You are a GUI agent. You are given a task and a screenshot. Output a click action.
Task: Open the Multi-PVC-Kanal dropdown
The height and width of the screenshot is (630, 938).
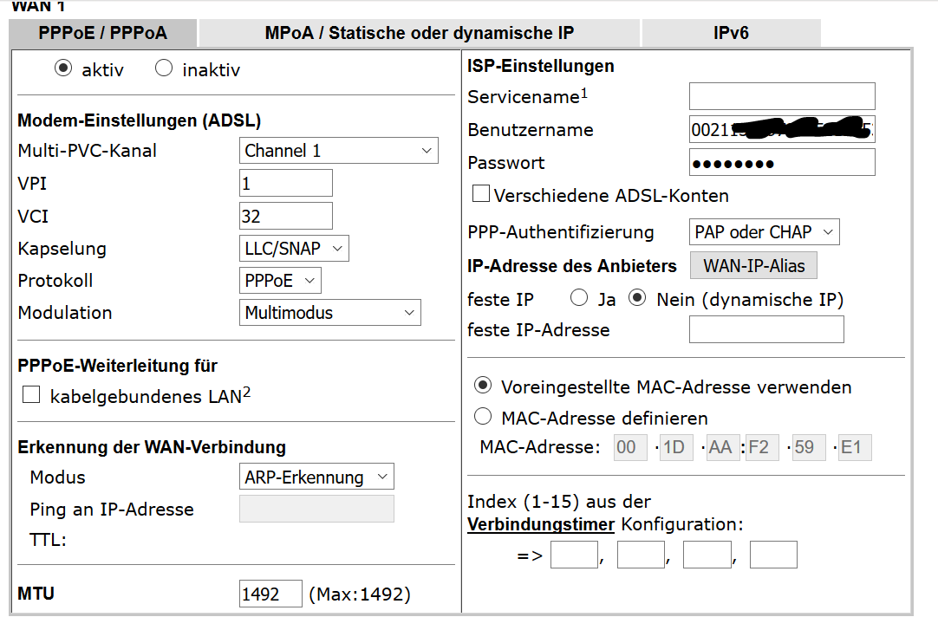pos(338,151)
